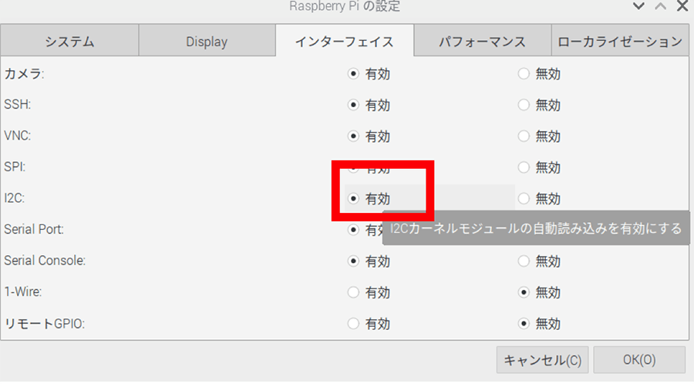Image resolution: width=694 pixels, height=384 pixels.
Task: Disable I2C with 無効 radio
Action: pos(524,199)
